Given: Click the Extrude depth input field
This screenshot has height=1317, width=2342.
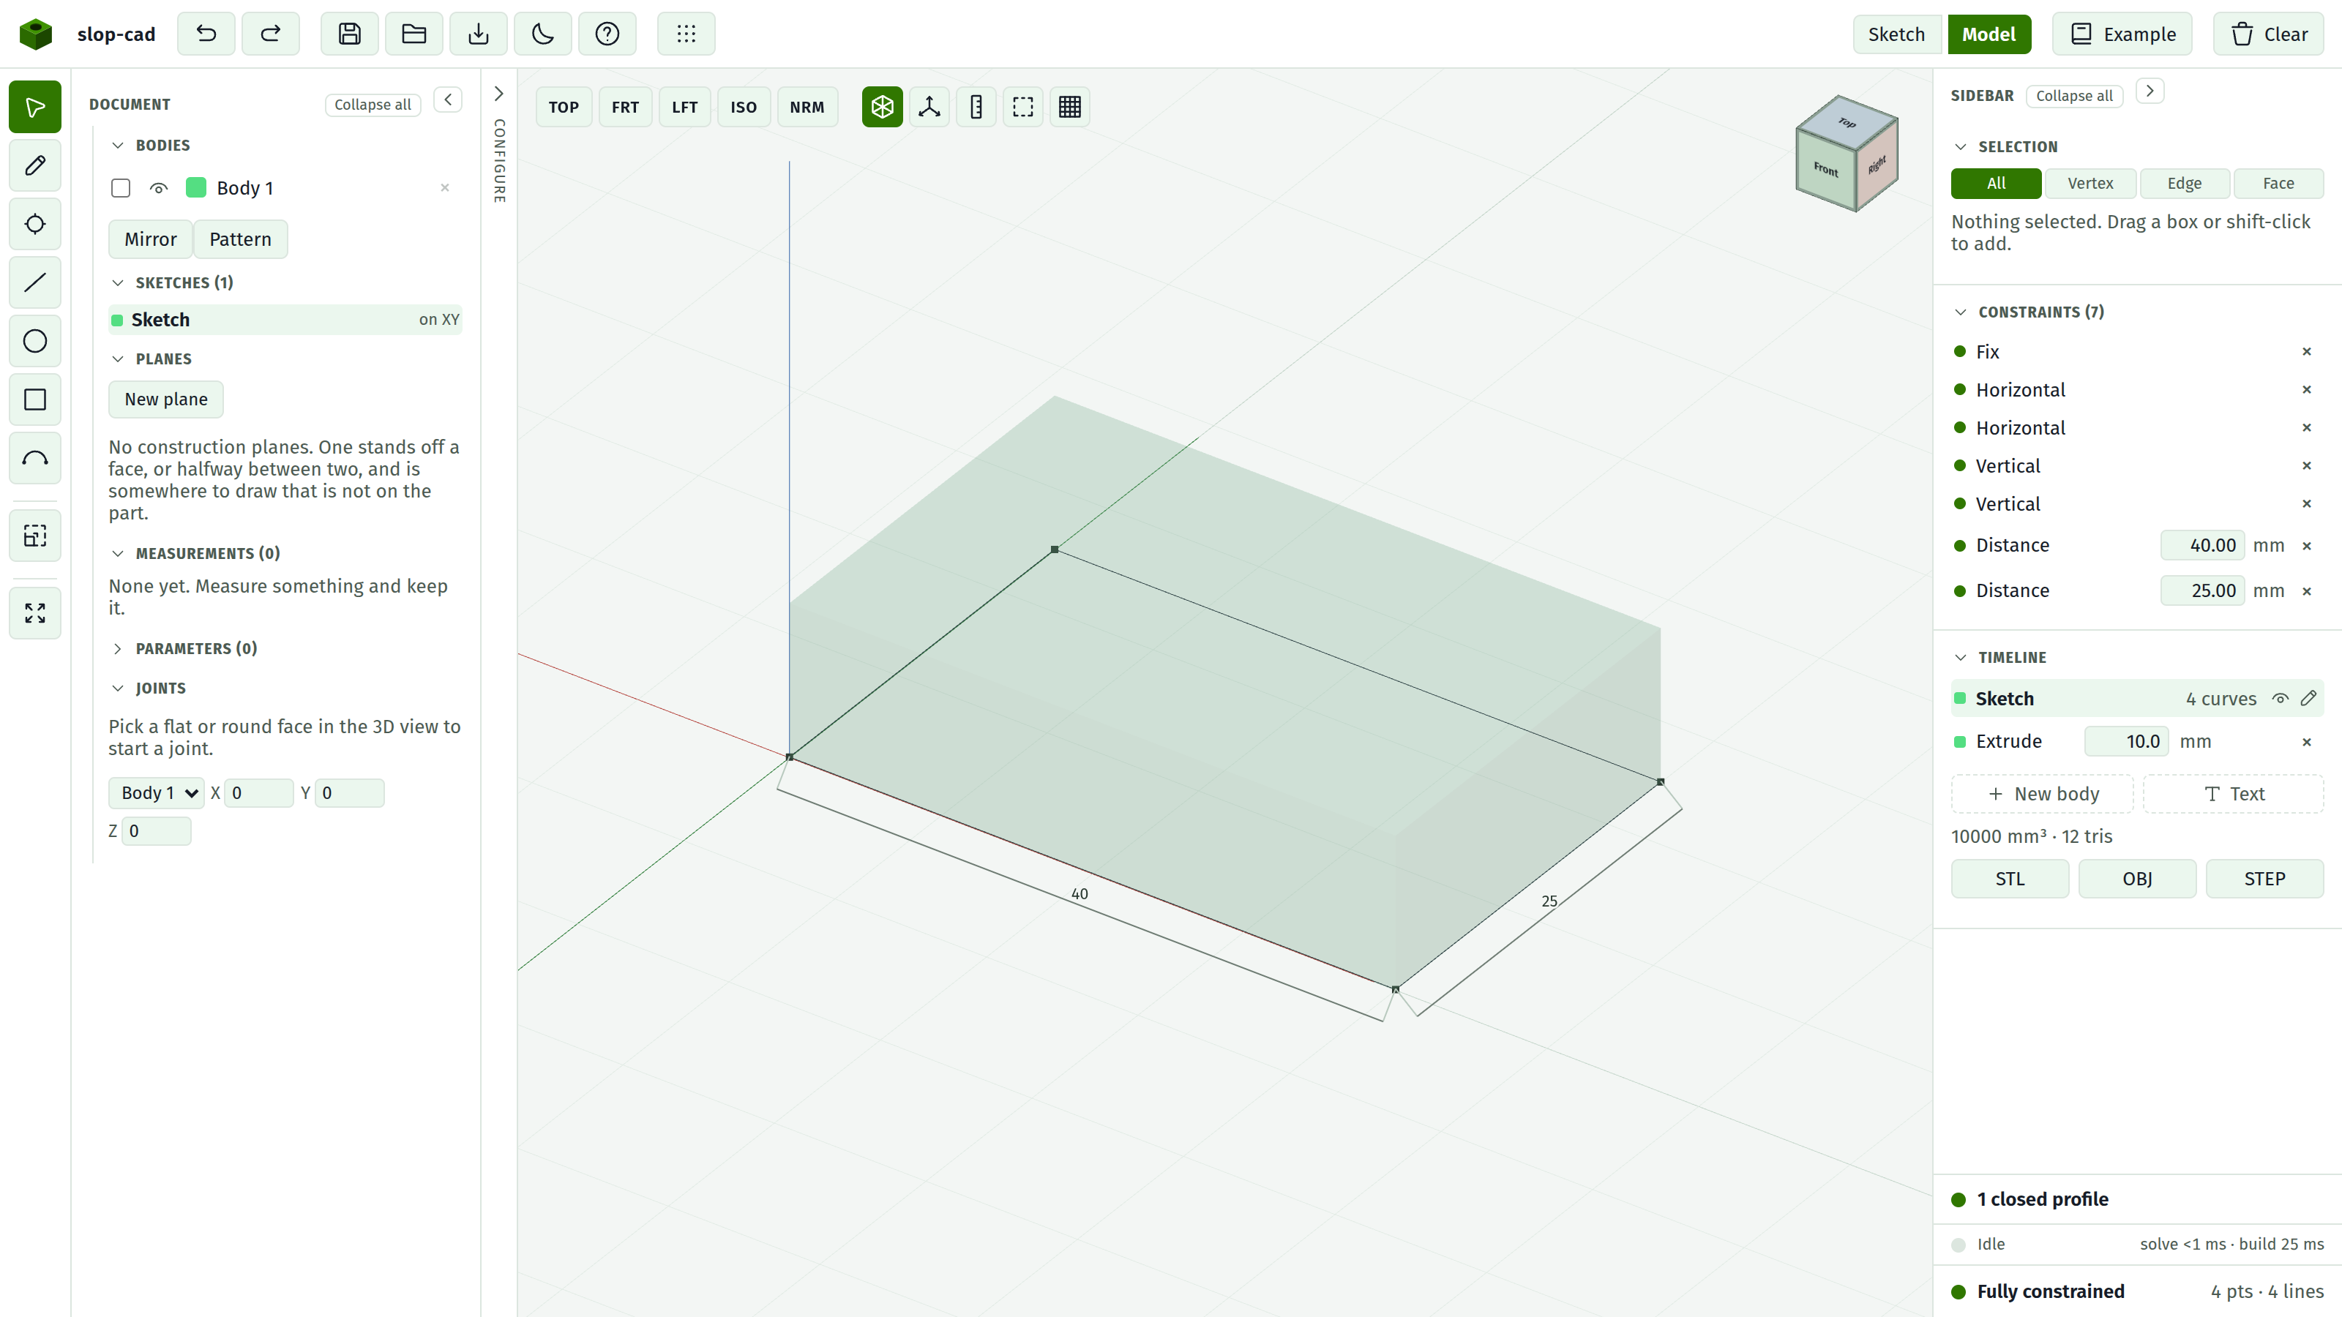Looking at the screenshot, I should click(x=2127, y=742).
